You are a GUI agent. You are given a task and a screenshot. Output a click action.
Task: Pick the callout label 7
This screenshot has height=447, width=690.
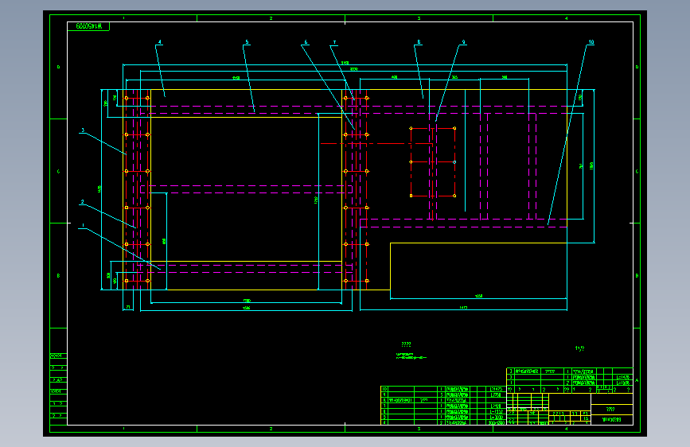click(x=334, y=43)
